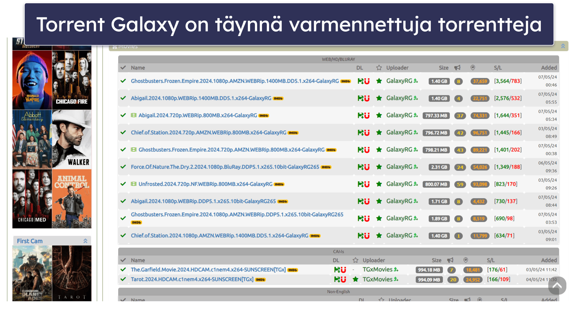Sort WEB/HD/BLURAY table by Size header
Viewport: 577px width, 309px height.
pos(444,68)
